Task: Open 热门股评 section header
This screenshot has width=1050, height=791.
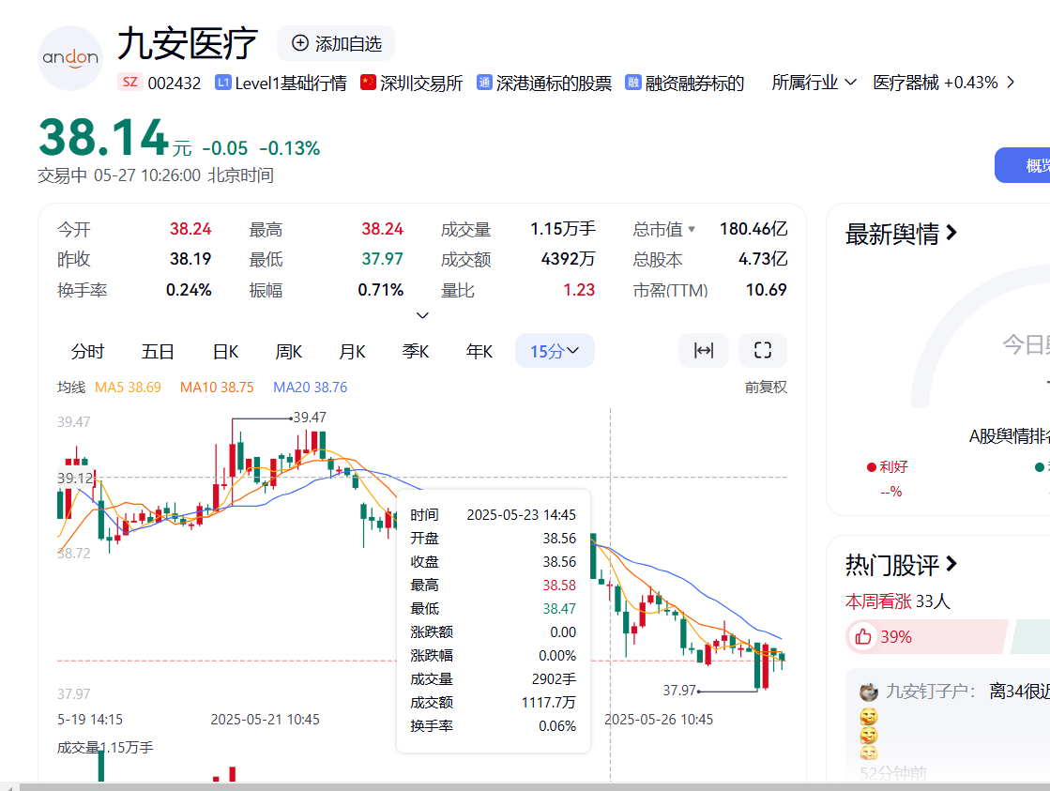Action: (x=902, y=565)
